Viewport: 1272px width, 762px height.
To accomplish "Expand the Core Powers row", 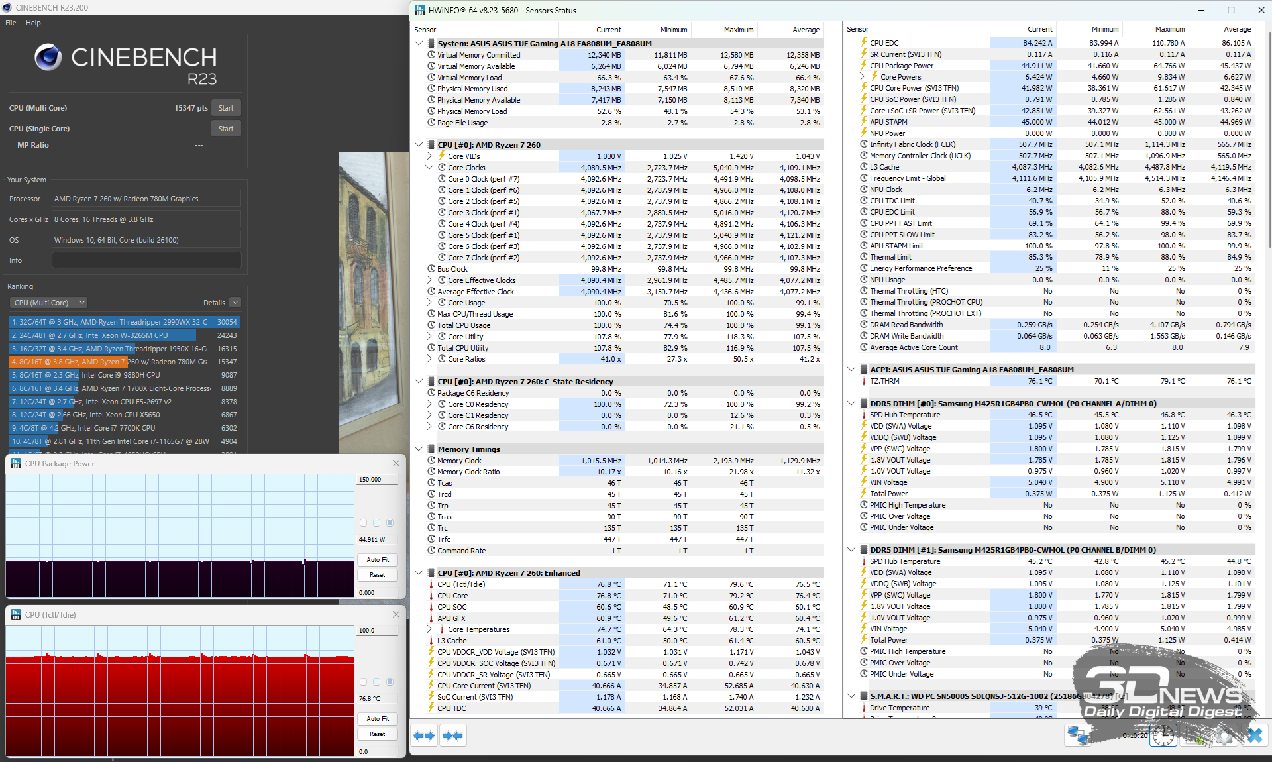I will pyautogui.click(x=862, y=77).
